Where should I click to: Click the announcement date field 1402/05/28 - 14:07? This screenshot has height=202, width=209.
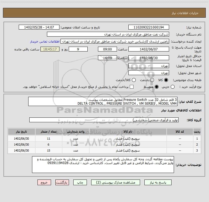tap(39, 27)
